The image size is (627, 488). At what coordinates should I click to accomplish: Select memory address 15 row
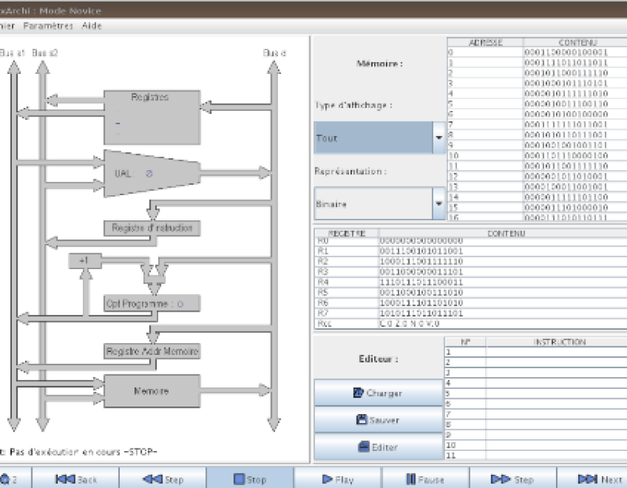(x=537, y=207)
